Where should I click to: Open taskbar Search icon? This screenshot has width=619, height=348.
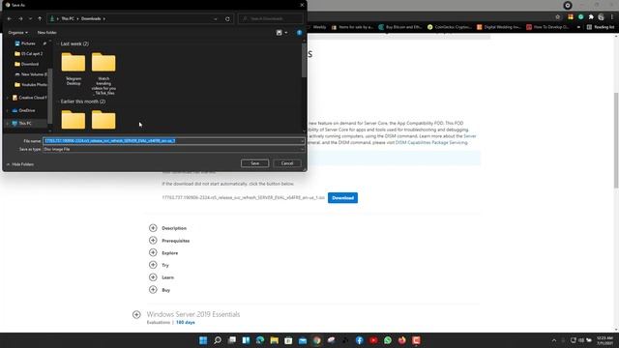[x=217, y=340]
